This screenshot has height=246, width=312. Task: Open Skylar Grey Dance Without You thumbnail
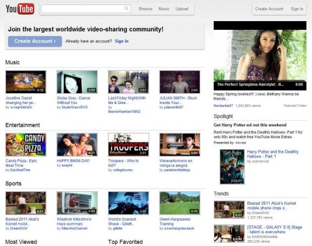77,82
